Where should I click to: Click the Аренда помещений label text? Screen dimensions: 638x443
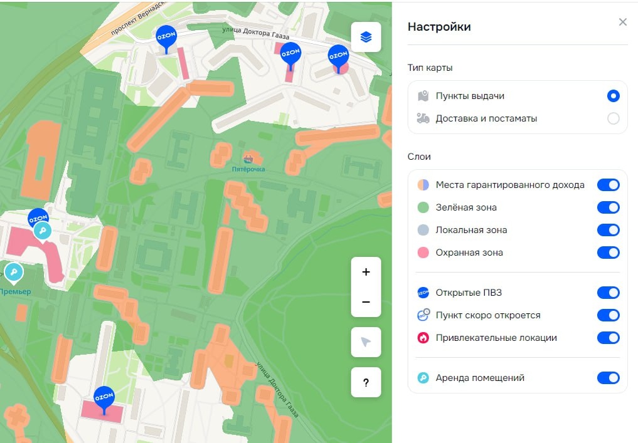point(480,378)
